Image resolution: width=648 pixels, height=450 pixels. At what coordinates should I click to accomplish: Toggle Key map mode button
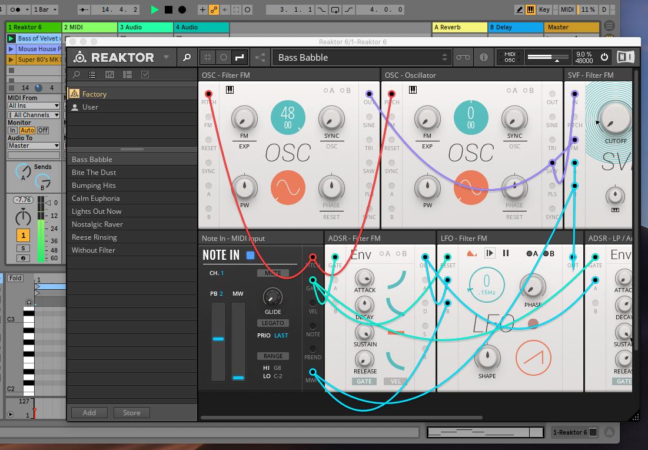[544, 9]
